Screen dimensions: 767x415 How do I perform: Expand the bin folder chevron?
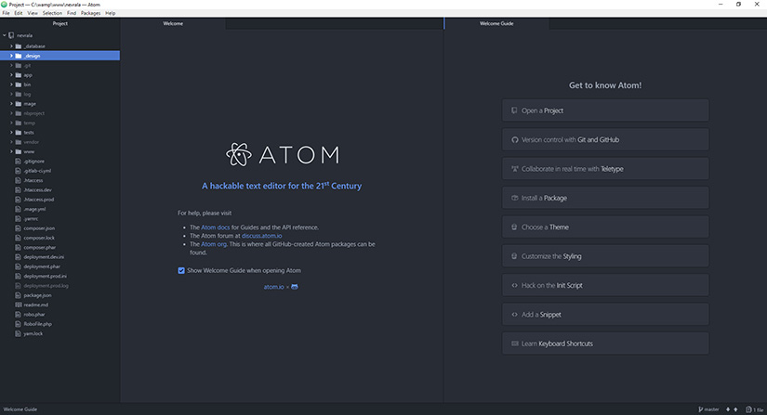coord(11,84)
